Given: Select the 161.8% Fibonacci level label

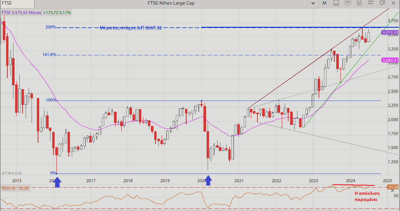Looking at the screenshot, I should tap(49, 54).
